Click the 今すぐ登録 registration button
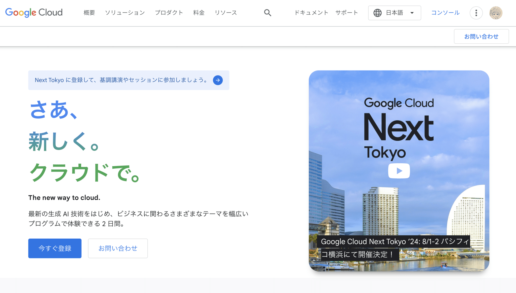The height and width of the screenshot is (293, 516). (55, 248)
